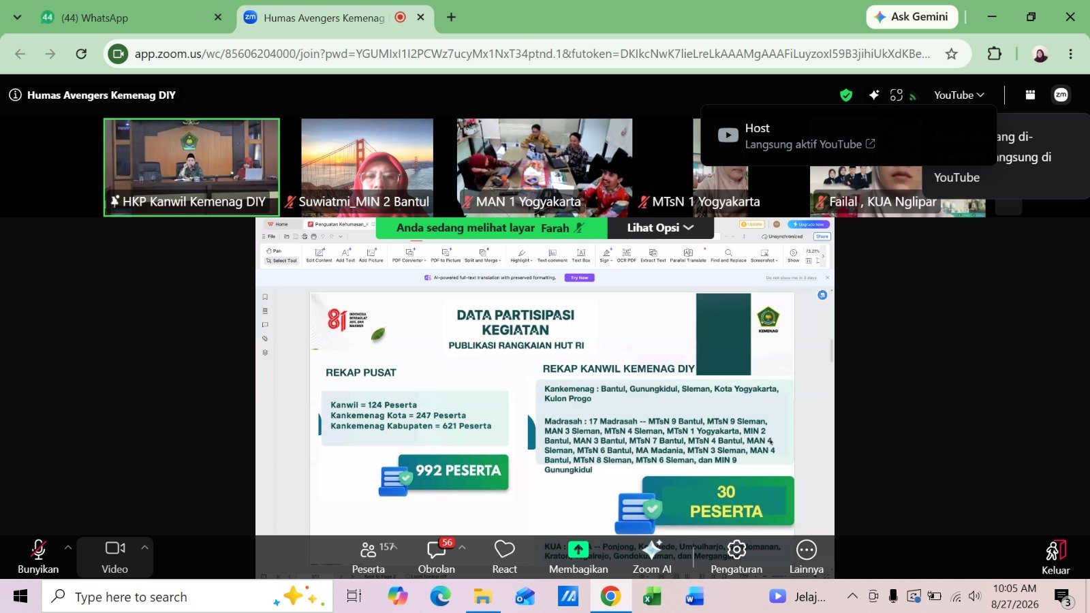Viewport: 1090px width, 613px height.
Task: Reload the Zoom page in the browser
Action: (x=81, y=54)
